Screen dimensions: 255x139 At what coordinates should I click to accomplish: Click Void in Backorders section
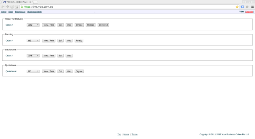(69, 56)
